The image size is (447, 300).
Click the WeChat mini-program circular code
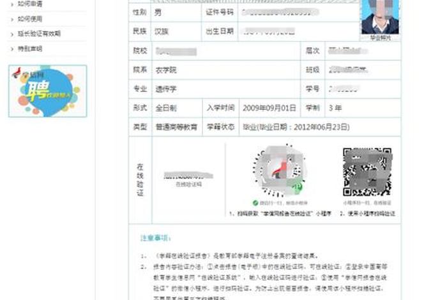click(279, 170)
